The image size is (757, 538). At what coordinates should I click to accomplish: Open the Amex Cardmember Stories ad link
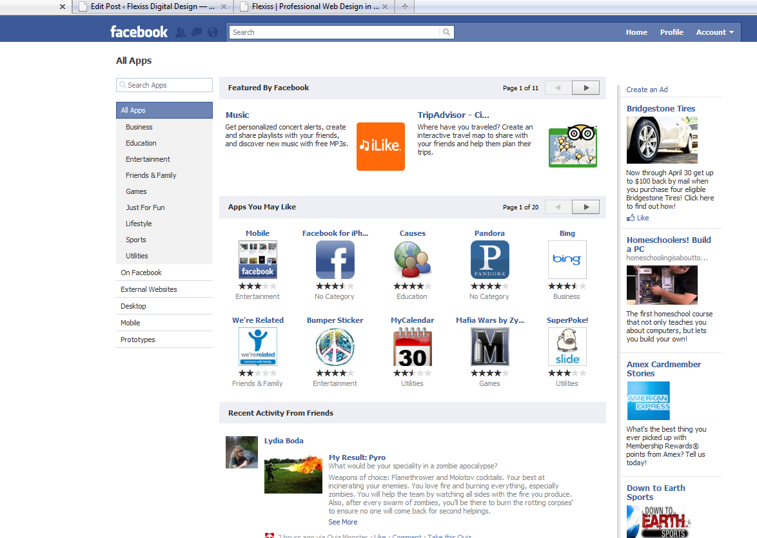tap(664, 369)
